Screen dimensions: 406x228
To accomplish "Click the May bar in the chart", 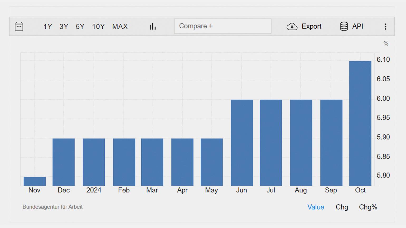I will [212, 162].
